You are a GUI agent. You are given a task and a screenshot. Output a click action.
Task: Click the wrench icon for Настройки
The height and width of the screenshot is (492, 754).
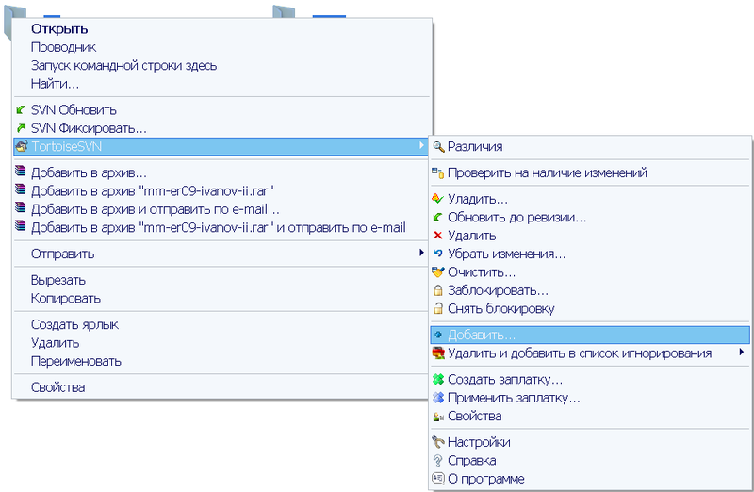pyautogui.click(x=437, y=442)
